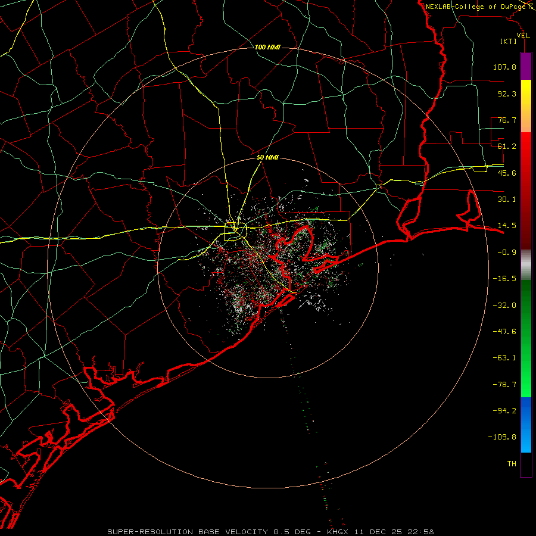The image size is (536, 536).
Task: Select the 61.2 legend value
Action: (507, 147)
